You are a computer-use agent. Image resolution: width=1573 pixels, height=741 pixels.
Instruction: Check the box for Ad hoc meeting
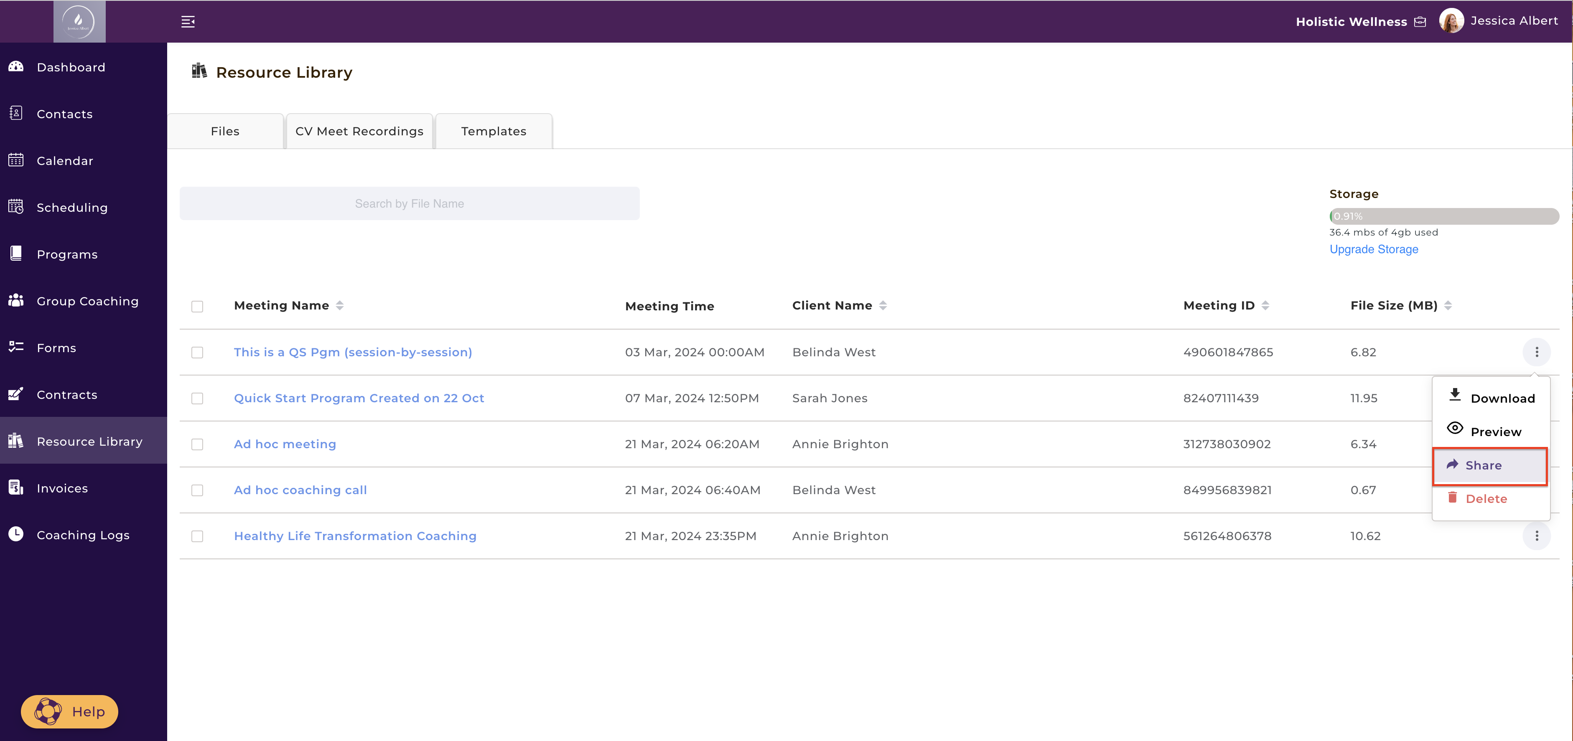197,444
